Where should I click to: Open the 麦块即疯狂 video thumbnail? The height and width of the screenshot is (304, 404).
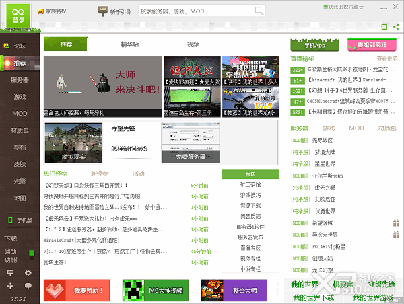point(192,71)
